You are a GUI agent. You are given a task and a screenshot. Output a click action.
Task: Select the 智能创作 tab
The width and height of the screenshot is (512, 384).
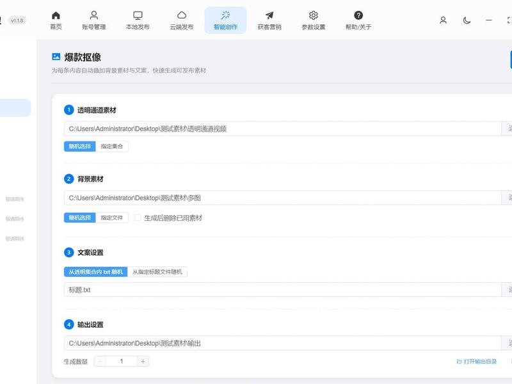click(226, 20)
